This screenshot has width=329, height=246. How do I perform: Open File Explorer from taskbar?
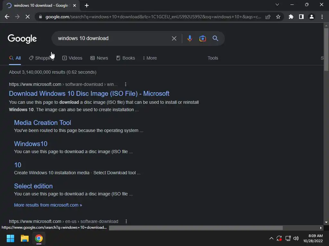[24, 238]
